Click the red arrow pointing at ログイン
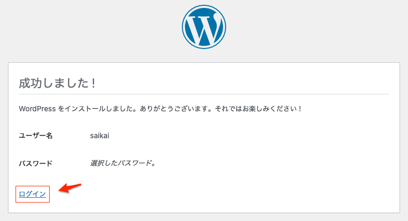 coord(70,188)
